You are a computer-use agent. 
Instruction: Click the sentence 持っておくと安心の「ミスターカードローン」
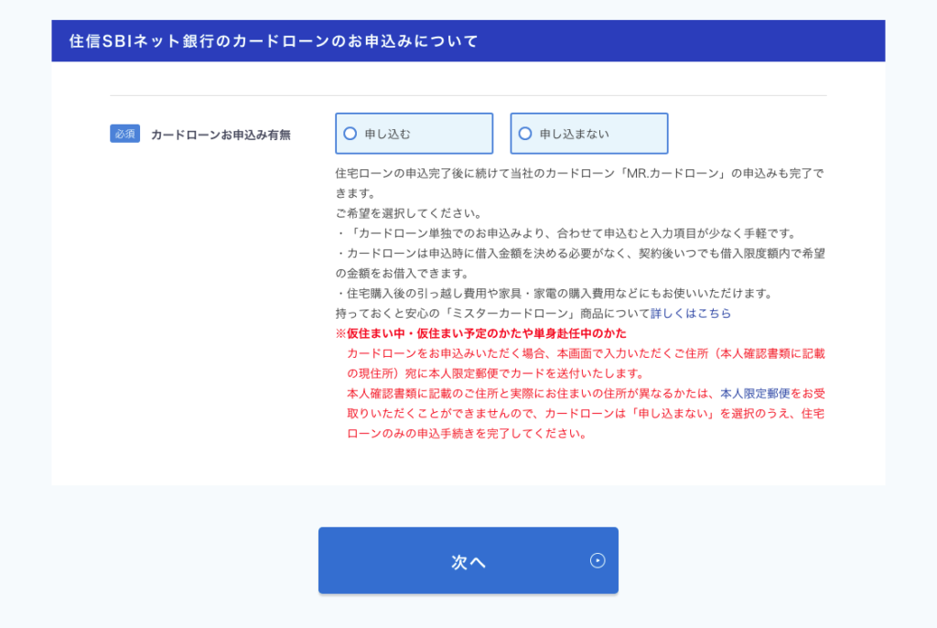tap(492, 313)
